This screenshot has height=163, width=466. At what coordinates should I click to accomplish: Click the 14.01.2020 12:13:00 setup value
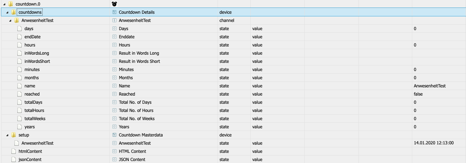coord(434,143)
